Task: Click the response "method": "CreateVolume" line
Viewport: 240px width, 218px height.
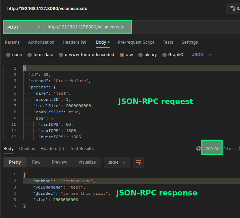Action: [x=64, y=181]
